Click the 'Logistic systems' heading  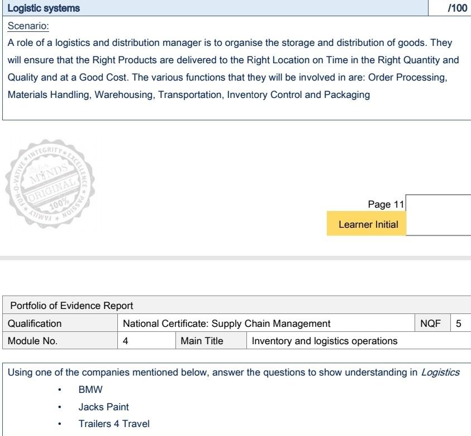pos(44,8)
